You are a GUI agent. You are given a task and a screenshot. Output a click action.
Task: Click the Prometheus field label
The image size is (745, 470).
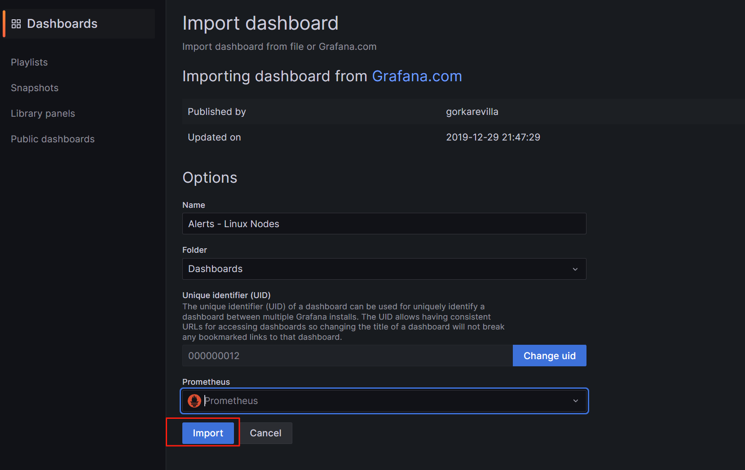click(x=206, y=382)
